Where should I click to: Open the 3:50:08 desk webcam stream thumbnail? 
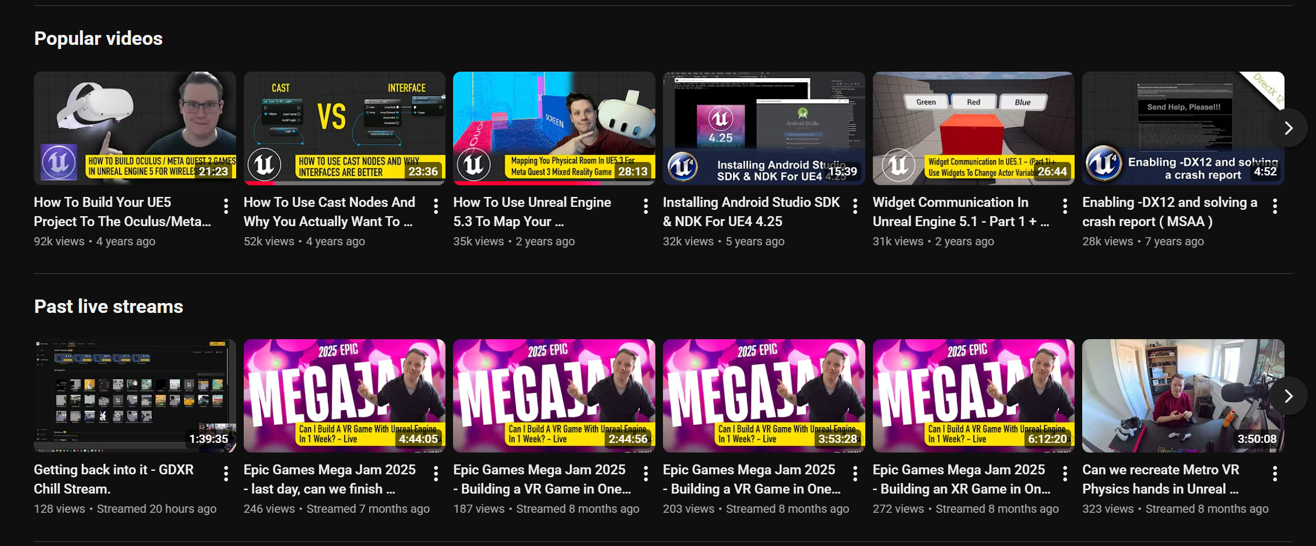click(1183, 396)
